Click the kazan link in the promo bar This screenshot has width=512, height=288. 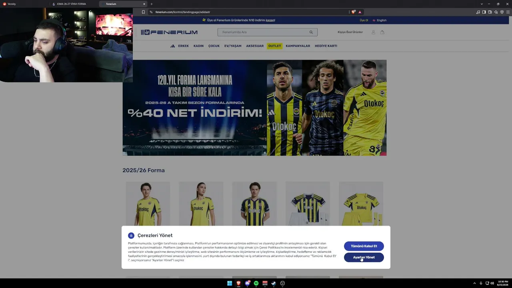[x=270, y=20]
